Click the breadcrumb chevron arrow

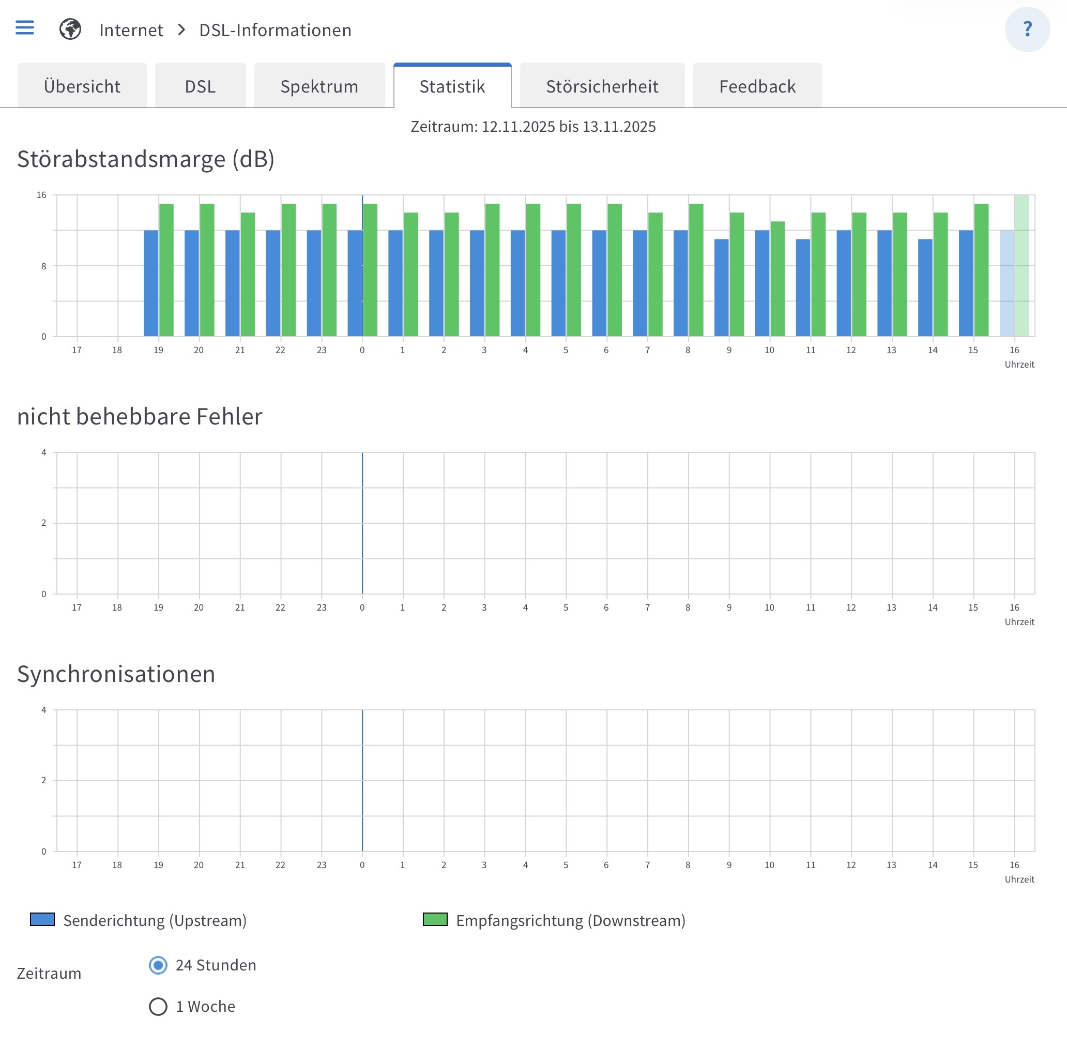coord(181,29)
